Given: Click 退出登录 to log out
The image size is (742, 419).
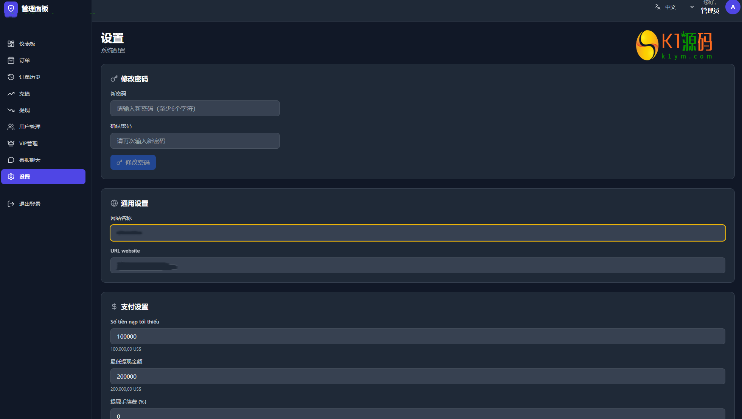Looking at the screenshot, I should (43, 204).
